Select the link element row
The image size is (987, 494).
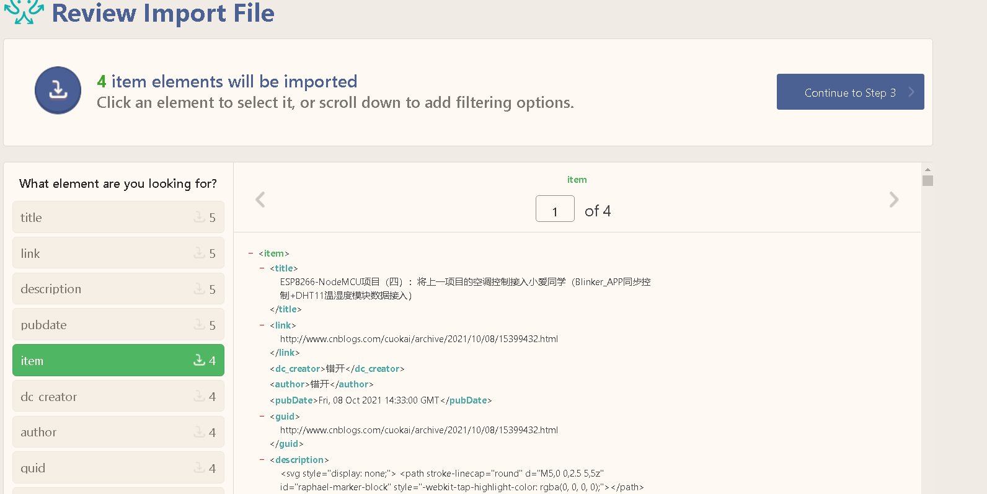[x=118, y=253]
